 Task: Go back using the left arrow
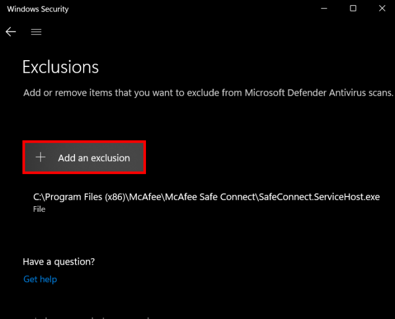point(11,31)
